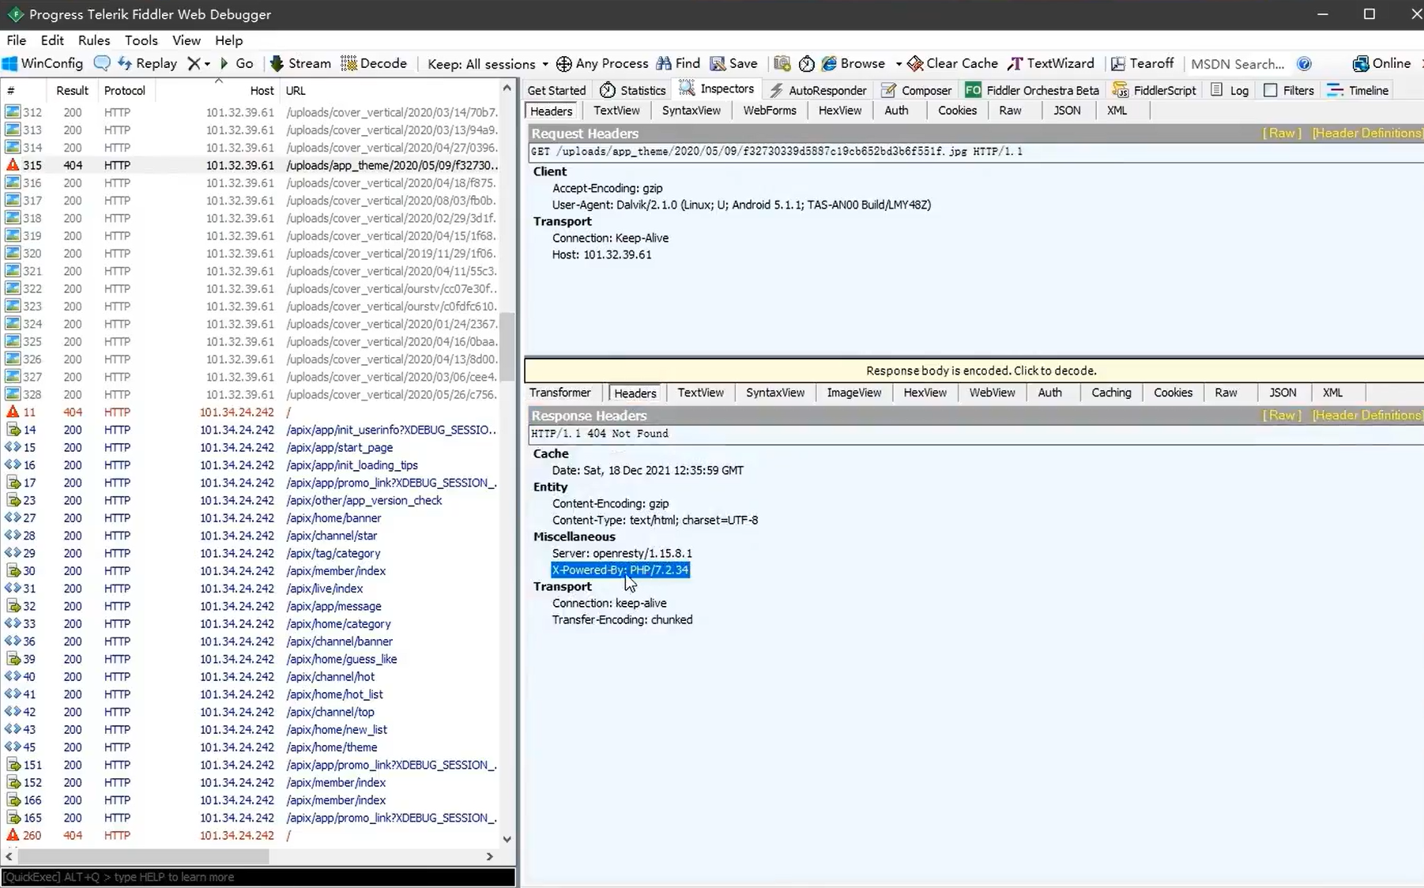Image resolution: width=1424 pixels, height=888 pixels.
Task: Select response Caching tab
Action: click(1111, 393)
